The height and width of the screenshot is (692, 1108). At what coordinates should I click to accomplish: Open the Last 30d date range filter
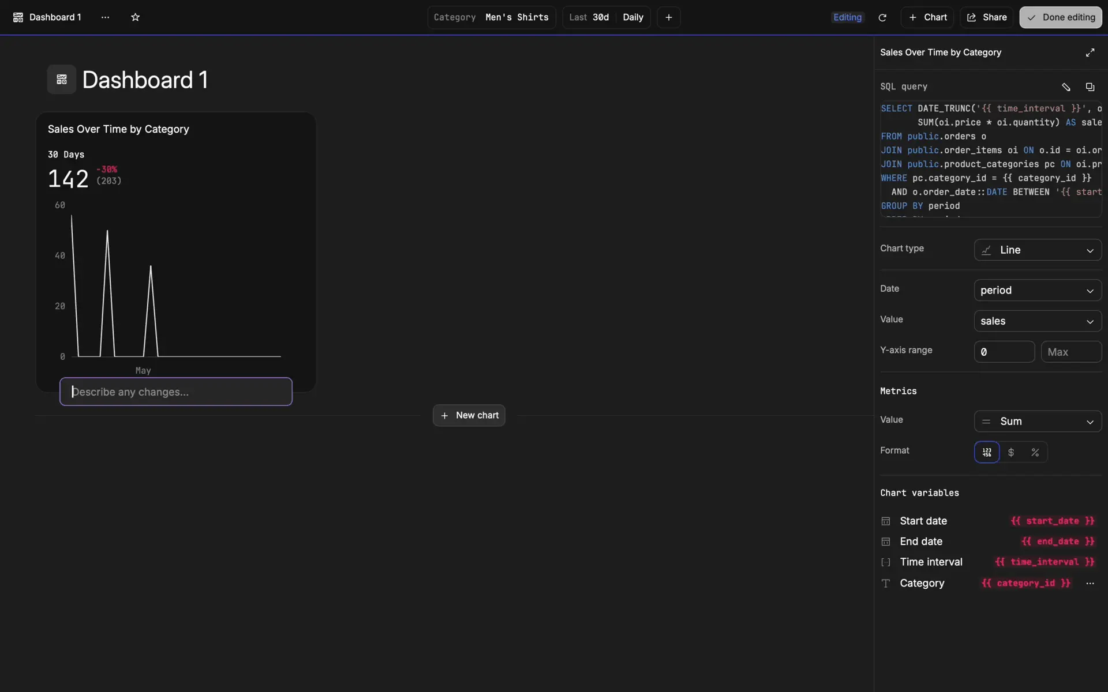(x=589, y=17)
